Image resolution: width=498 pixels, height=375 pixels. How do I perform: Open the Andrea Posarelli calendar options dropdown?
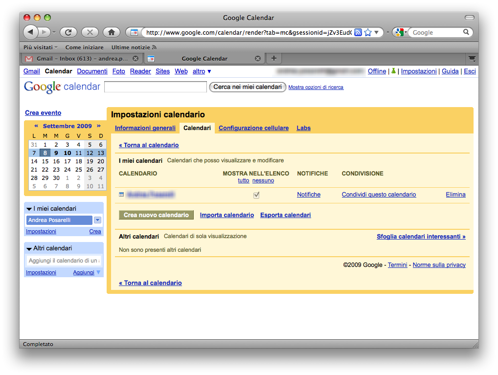pos(97,220)
